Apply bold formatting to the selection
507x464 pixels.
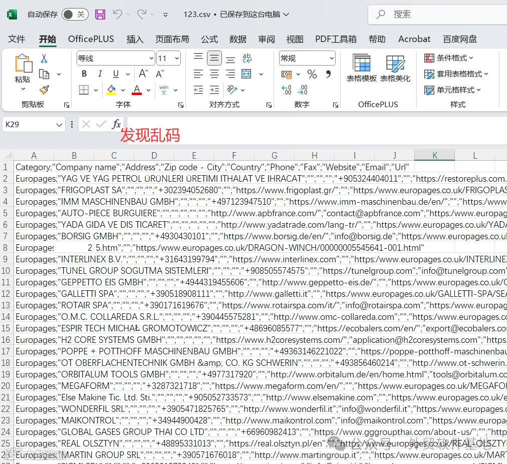(84, 73)
